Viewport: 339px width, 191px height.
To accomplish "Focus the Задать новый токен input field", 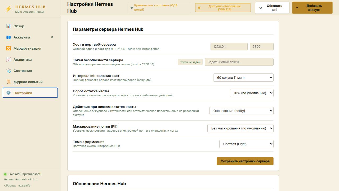I will pyautogui.click(x=239, y=62).
